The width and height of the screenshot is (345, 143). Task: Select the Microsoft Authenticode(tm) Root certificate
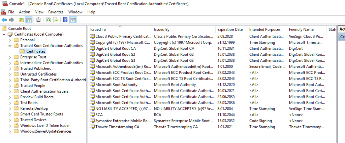123,66
